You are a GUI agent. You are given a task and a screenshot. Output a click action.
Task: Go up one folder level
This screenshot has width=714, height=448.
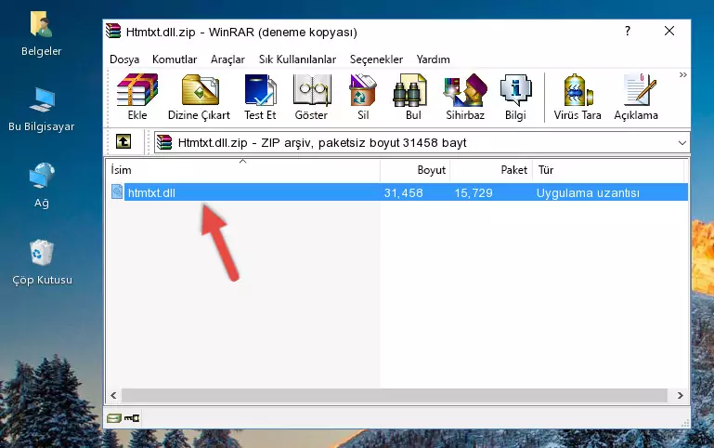point(123,141)
